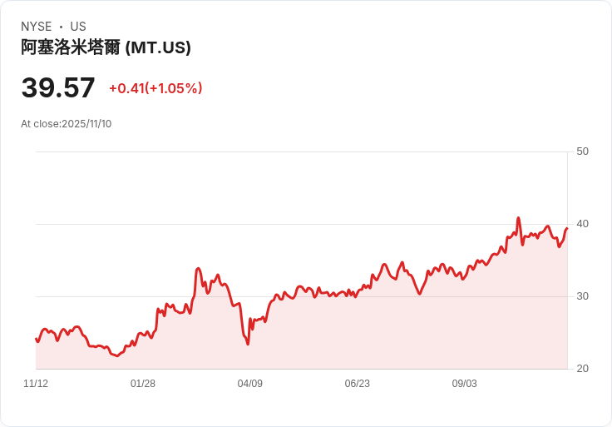Click the 11/12 date axis label
The width and height of the screenshot is (612, 427).
pos(36,384)
